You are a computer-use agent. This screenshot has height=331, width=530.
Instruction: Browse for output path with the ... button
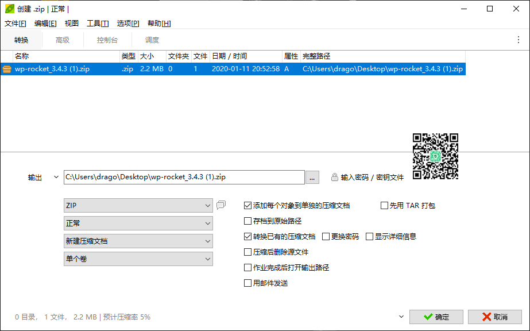click(312, 178)
